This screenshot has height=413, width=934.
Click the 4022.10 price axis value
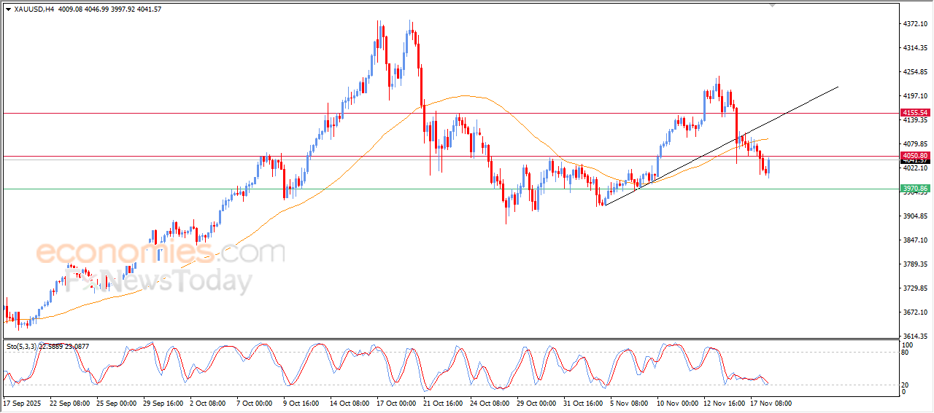coord(915,168)
